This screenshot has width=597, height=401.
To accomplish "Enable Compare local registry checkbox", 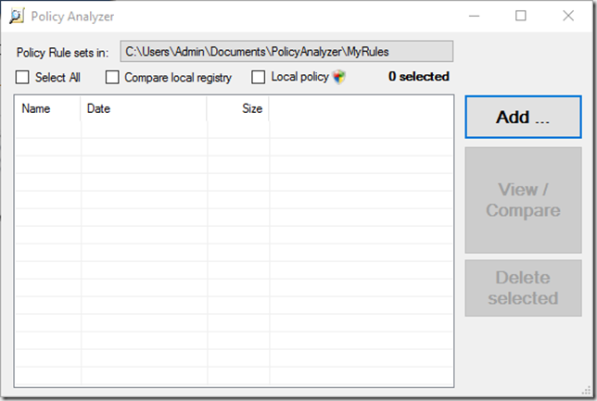I will click(x=112, y=77).
